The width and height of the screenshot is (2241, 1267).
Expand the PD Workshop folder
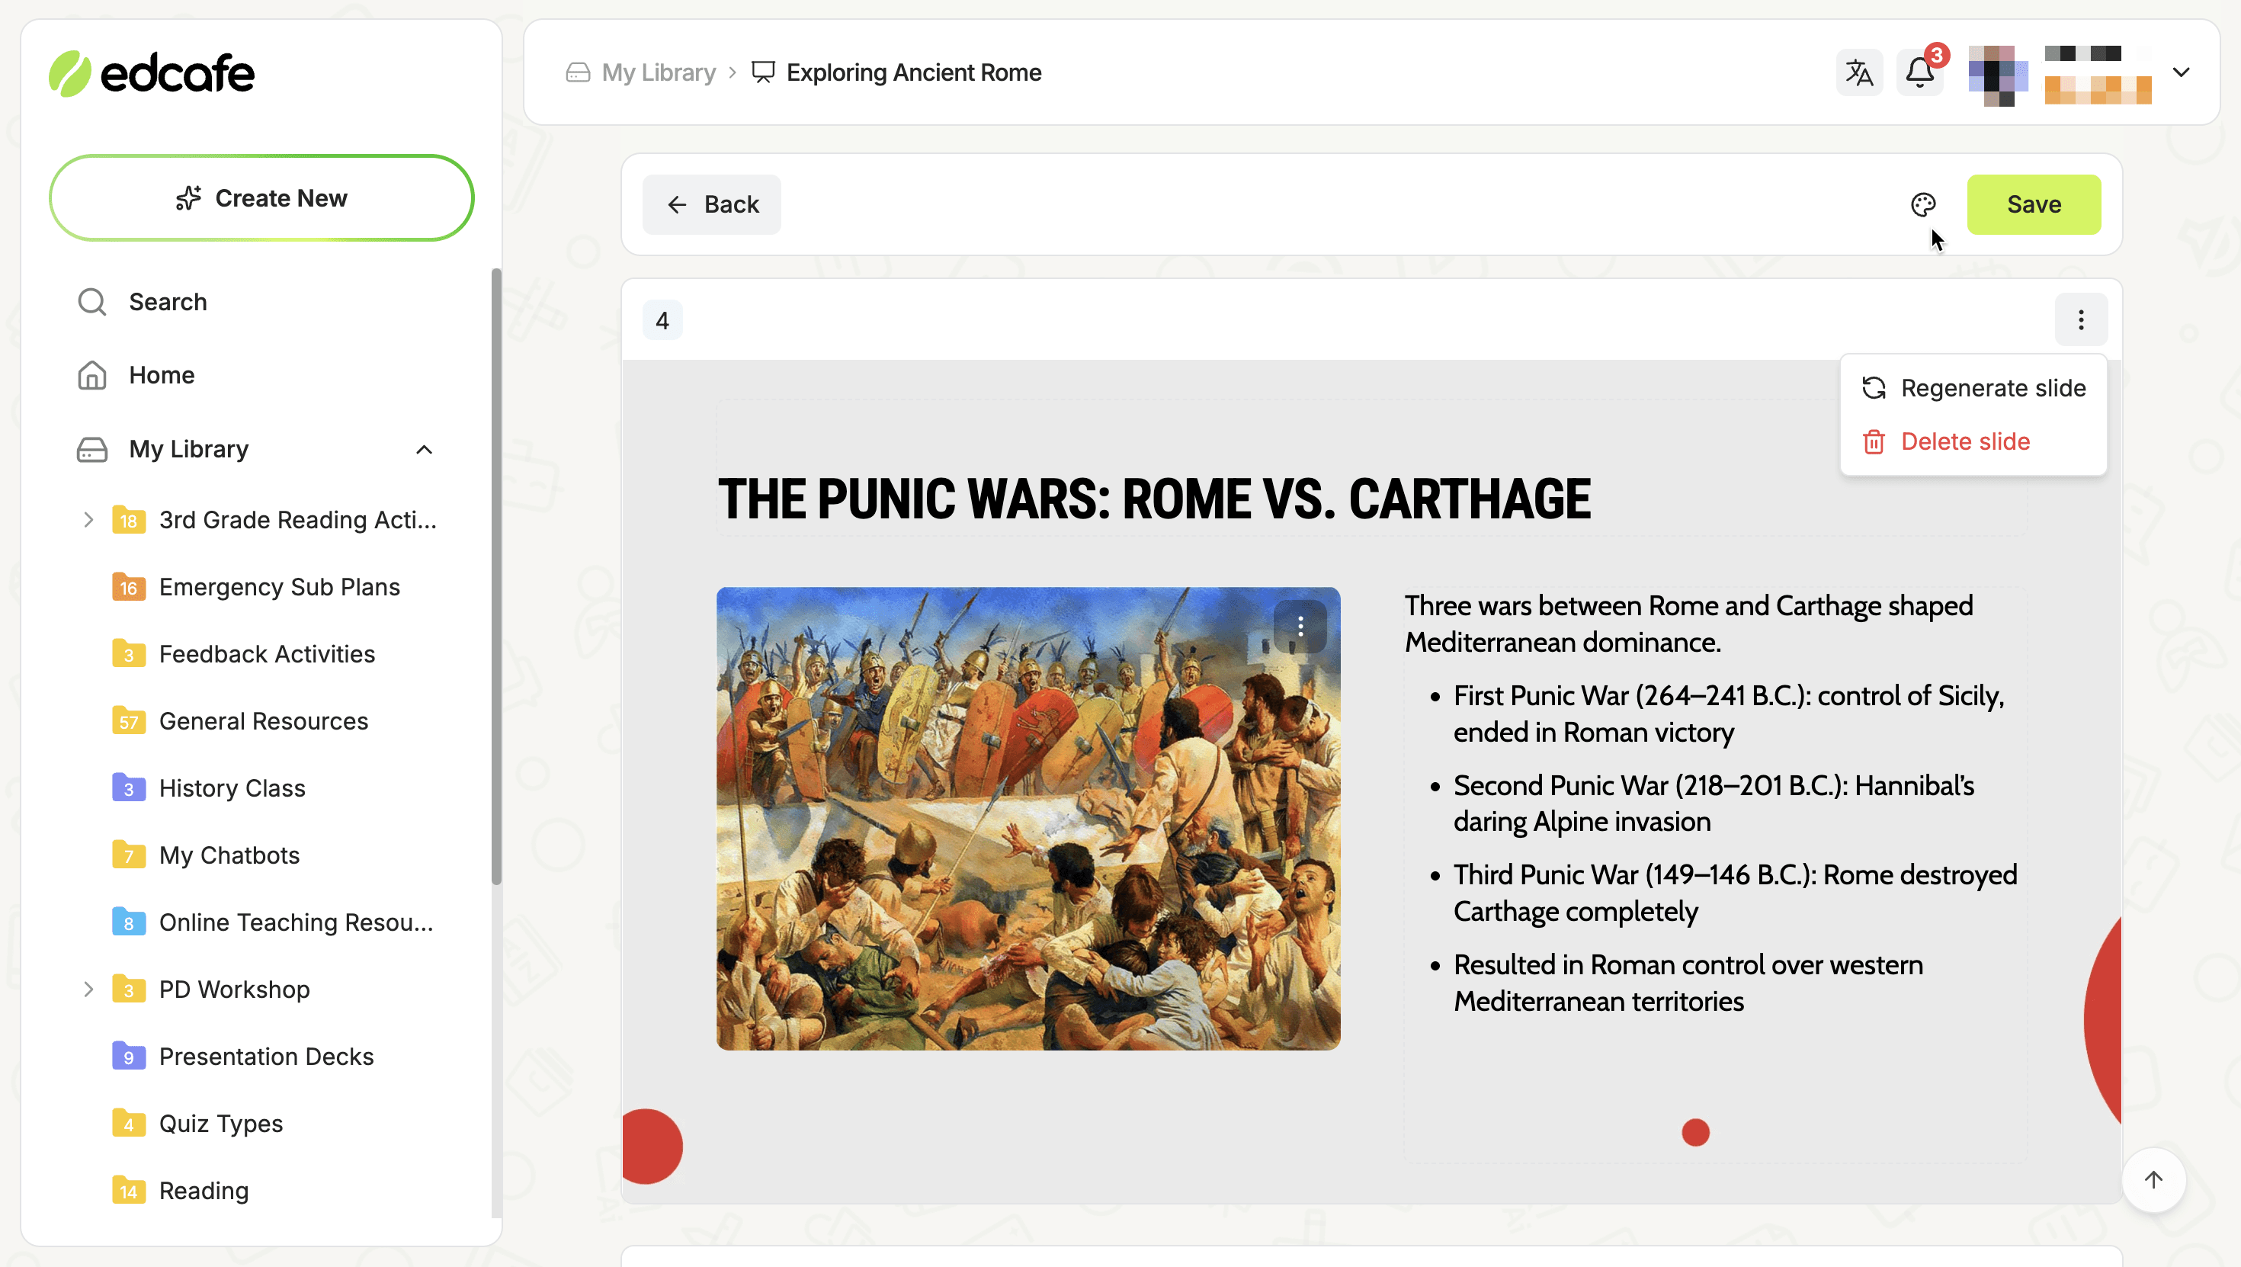88,990
